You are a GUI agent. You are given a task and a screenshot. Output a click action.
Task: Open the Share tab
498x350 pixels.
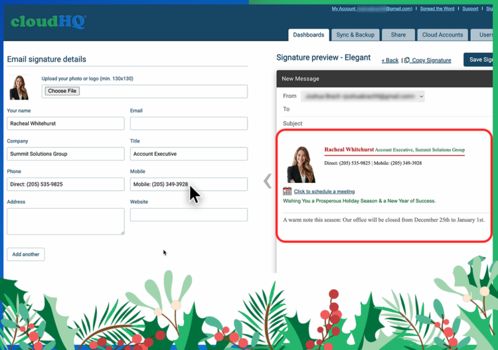click(x=398, y=35)
